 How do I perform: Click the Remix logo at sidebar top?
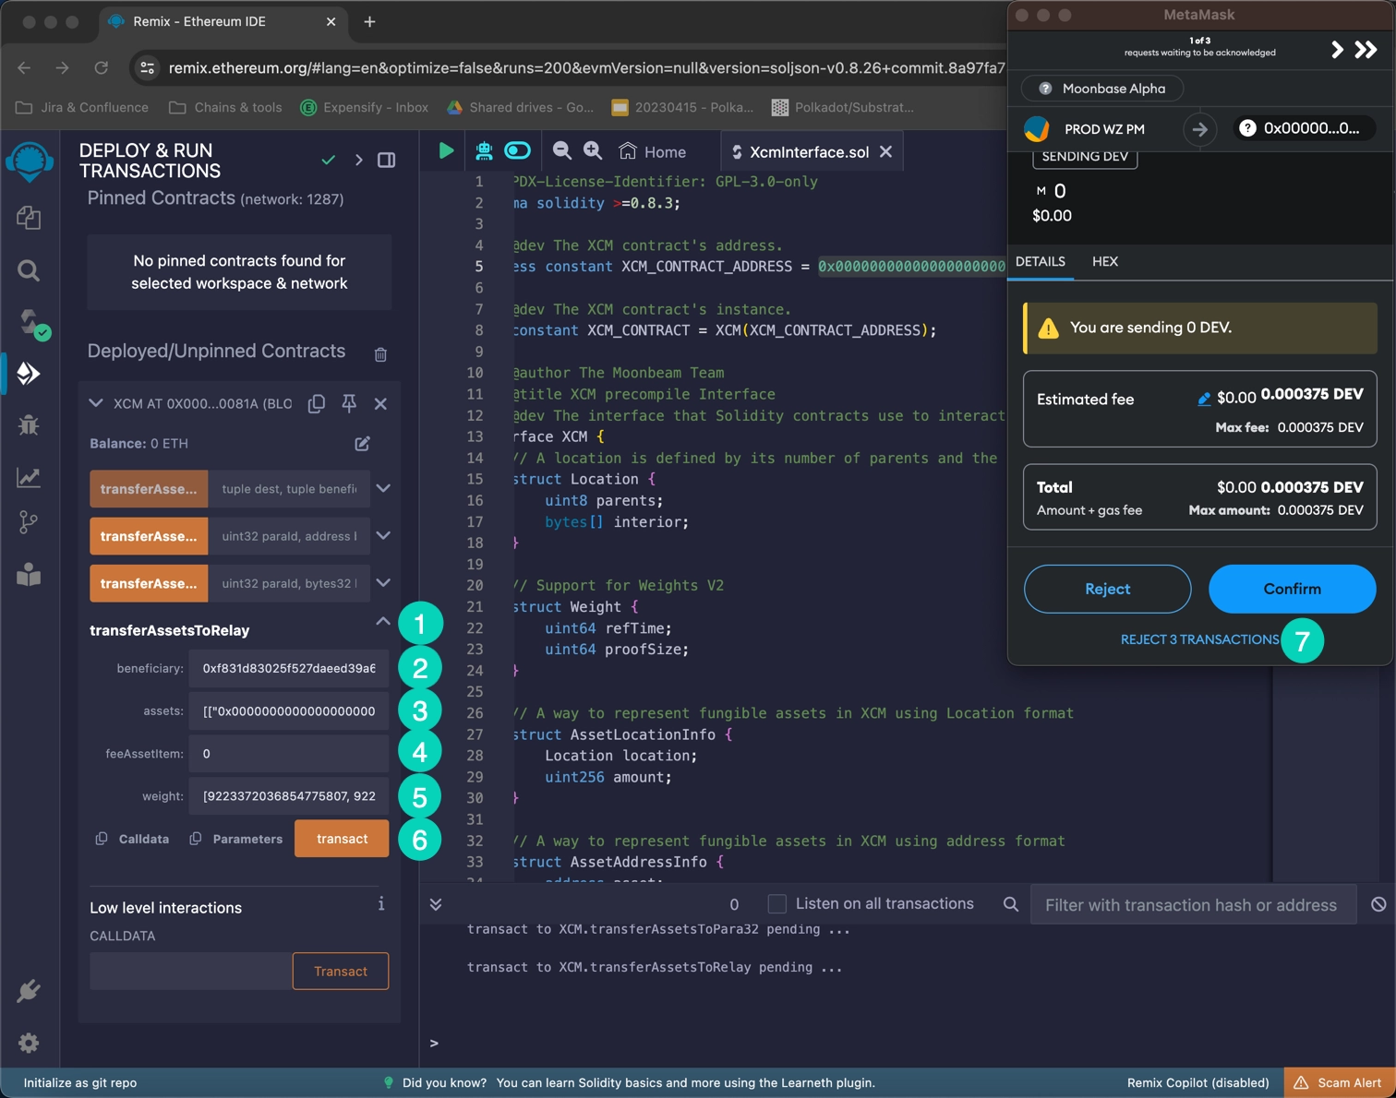(x=30, y=162)
